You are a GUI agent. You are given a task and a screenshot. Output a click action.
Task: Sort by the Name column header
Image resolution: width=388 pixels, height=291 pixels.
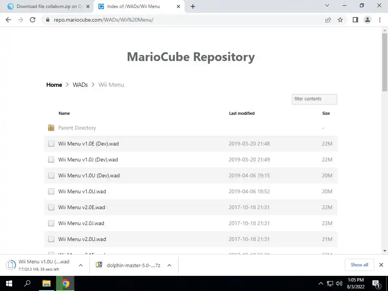click(x=64, y=113)
